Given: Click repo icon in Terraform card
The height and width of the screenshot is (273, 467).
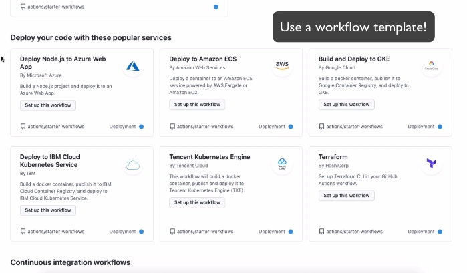Looking at the screenshot, I should click(x=321, y=232).
